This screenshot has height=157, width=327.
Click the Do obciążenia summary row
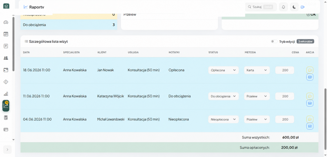[69, 25]
